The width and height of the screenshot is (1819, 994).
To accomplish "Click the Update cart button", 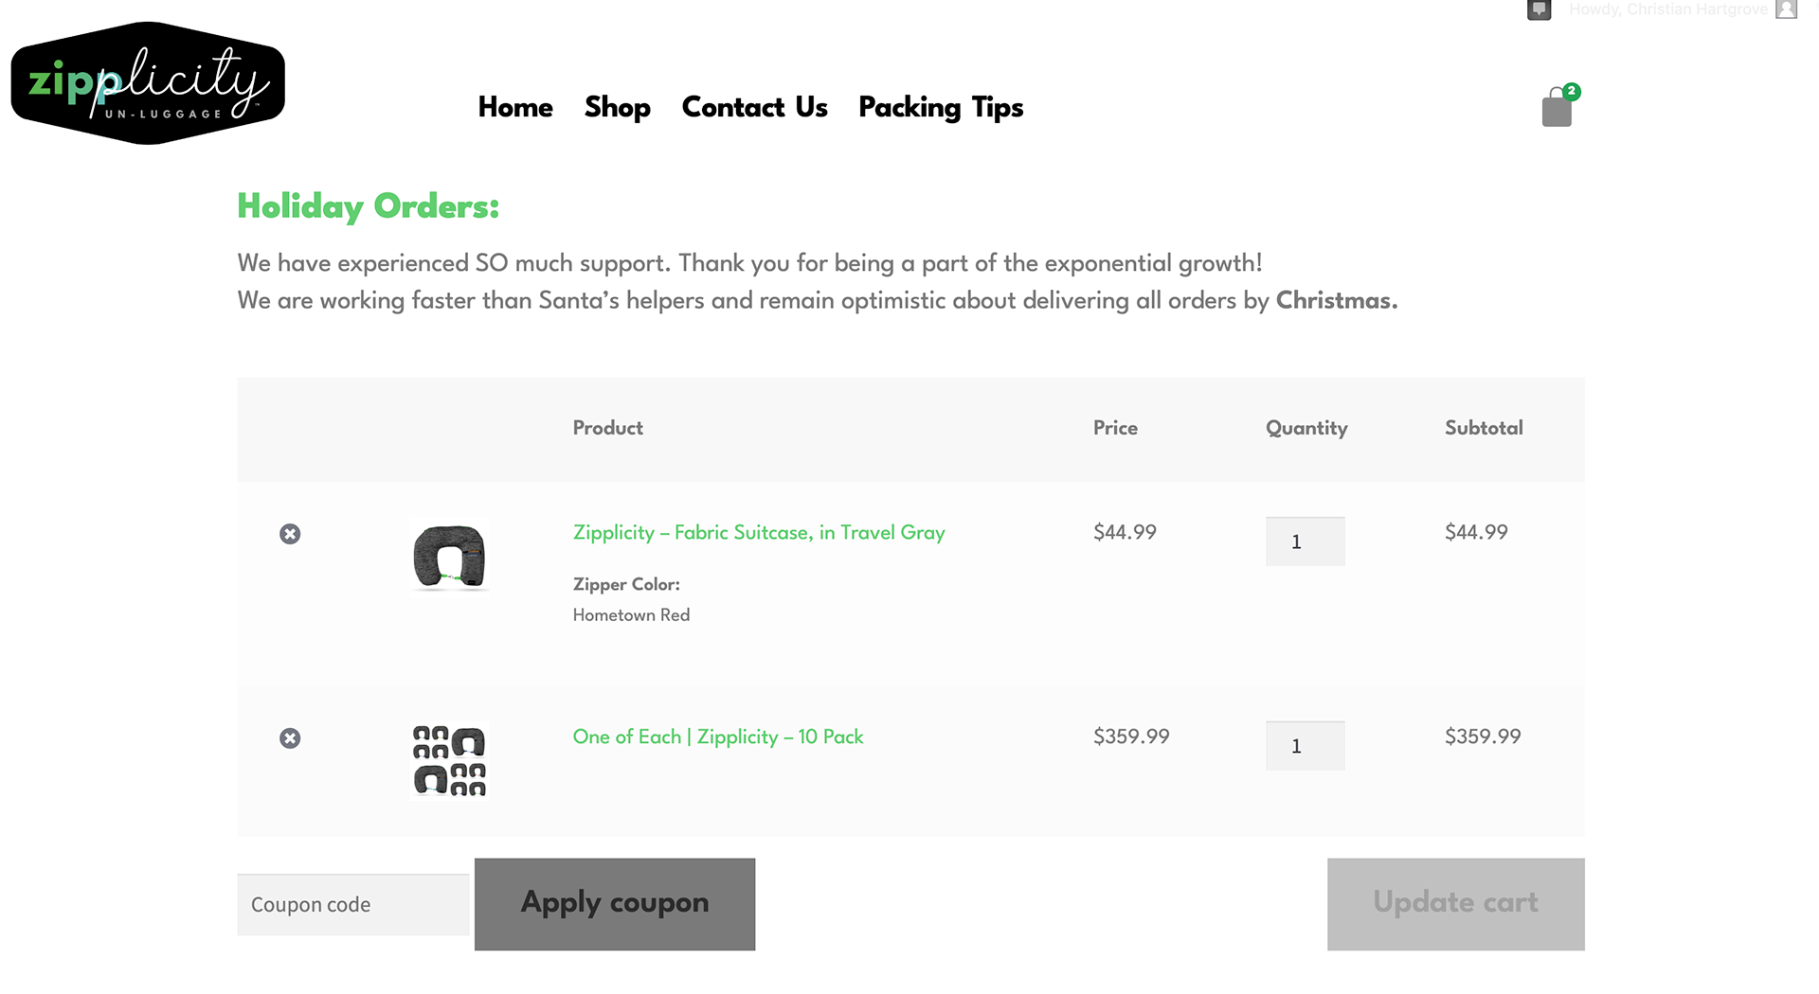I will [x=1456, y=904].
